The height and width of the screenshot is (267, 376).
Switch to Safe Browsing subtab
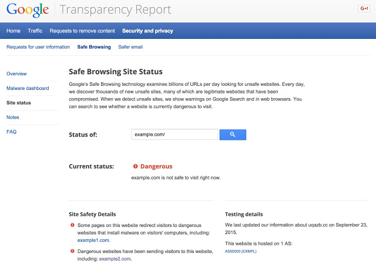point(94,47)
